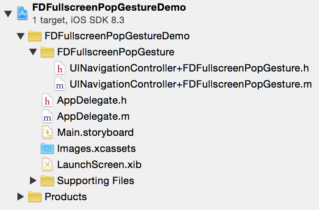Click the header icon of UINavigationController+FDFullscreenPopGesture.h
319x210 pixels.
[x=60, y=68]
